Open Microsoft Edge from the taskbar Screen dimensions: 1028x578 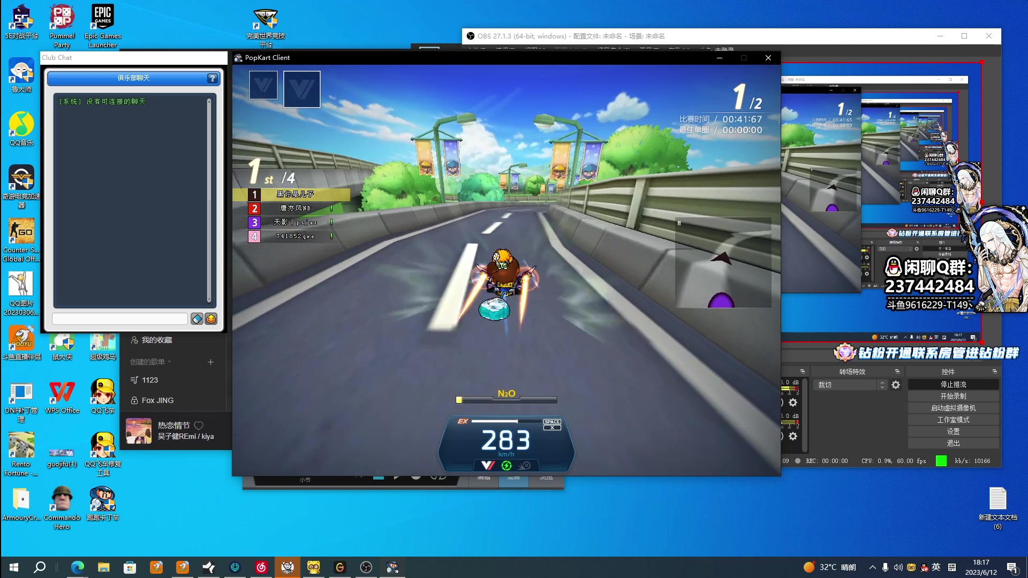pyautogui.click(x=78, y=567)
